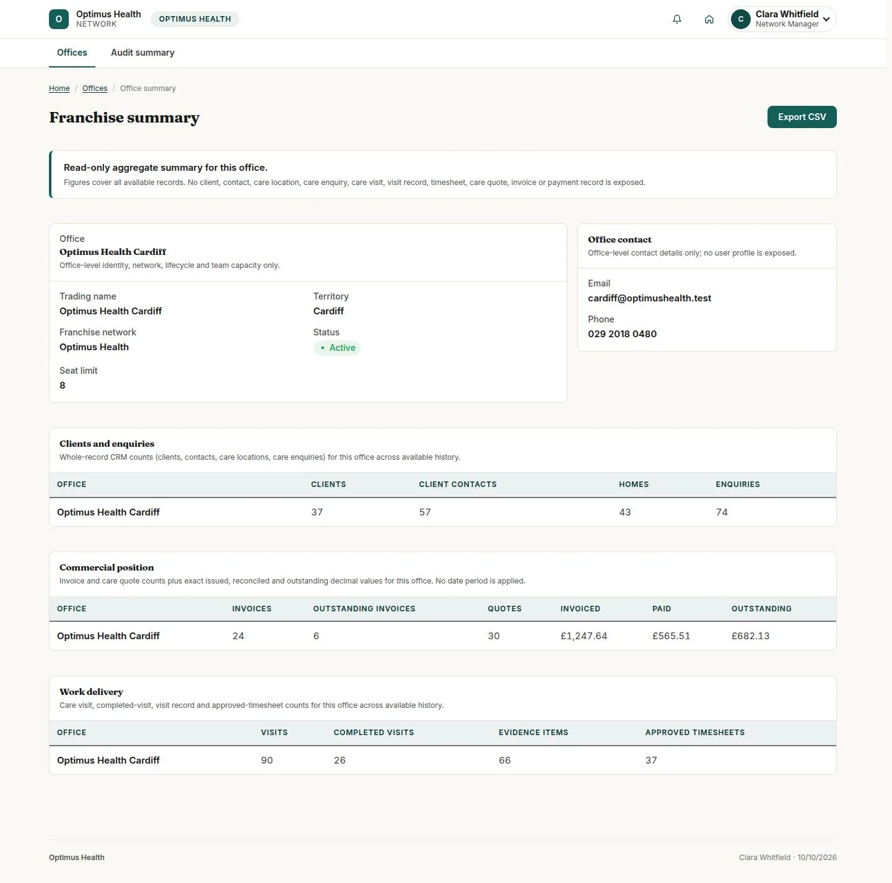The width and height of the screenshot is (892, 883).
Task: Open Clara Whitfield account dropdown
Action: click(782, 19)
